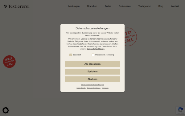Follow Datenschutzerklärung link in paragraph text

(x=96, y=49)
